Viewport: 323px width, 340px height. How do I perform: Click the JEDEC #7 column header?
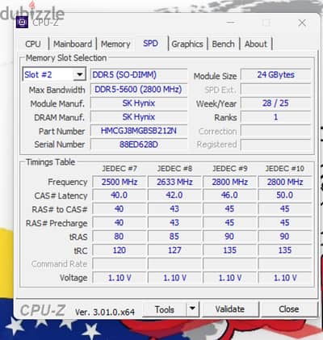[x=120, y=169]
